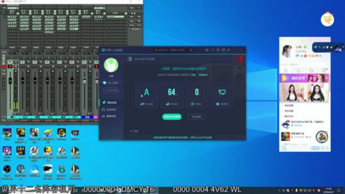This screenshot has width=345, height=194.
Task: Click the taskbar clock
Action: point(329,190)
